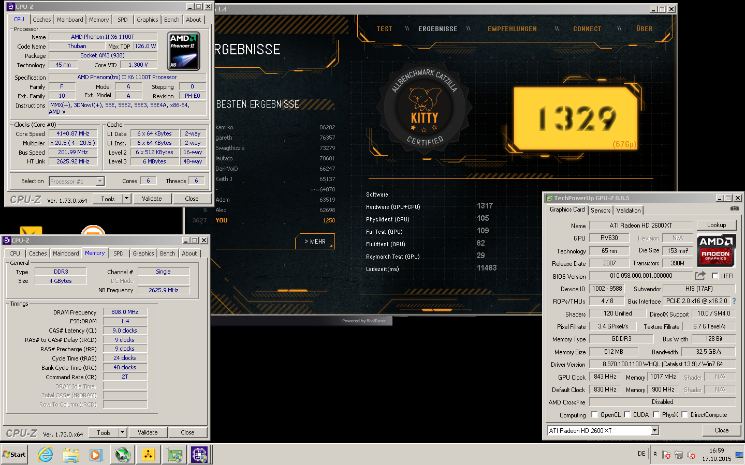Click the yellow 1329 score panel
745x465 pixels.
(x=577, y=118)
